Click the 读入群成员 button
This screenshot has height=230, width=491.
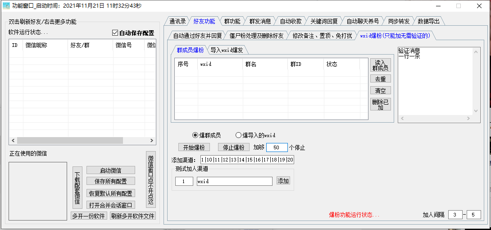point(381,65)
